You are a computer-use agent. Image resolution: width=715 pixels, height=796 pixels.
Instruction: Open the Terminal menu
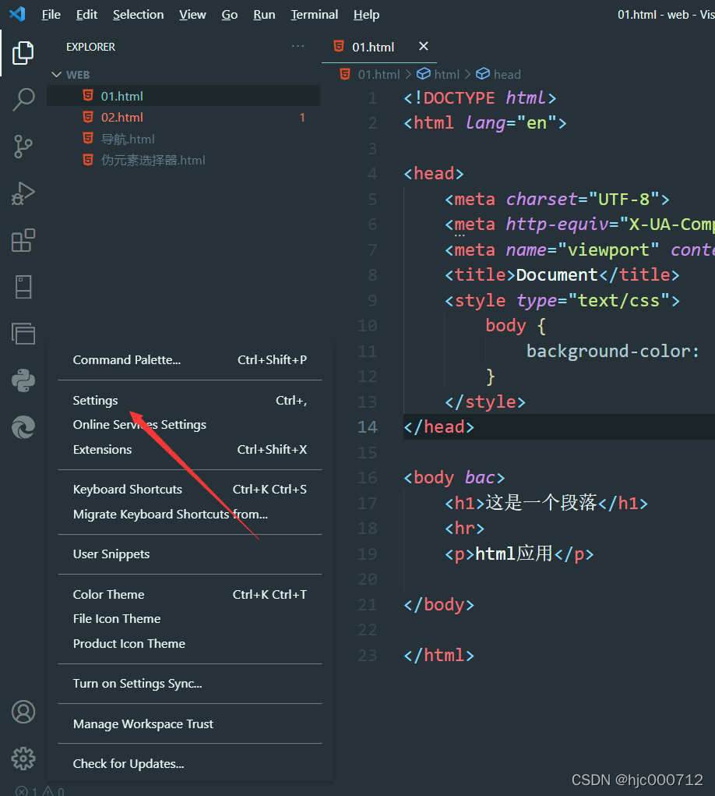pos(315,15)
